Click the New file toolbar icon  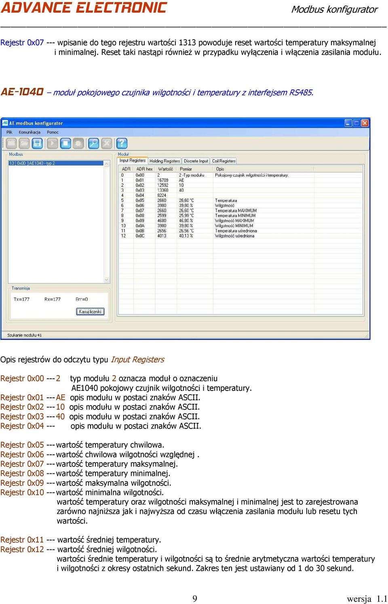tap(11, 143)
